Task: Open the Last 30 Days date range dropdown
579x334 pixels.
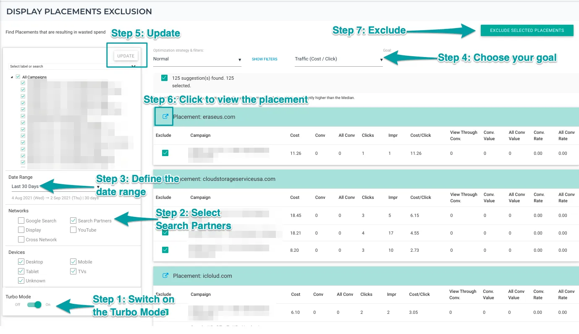Action: [x=55, y=187]
